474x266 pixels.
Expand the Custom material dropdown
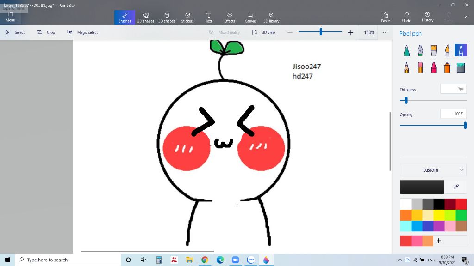(433, 170)
